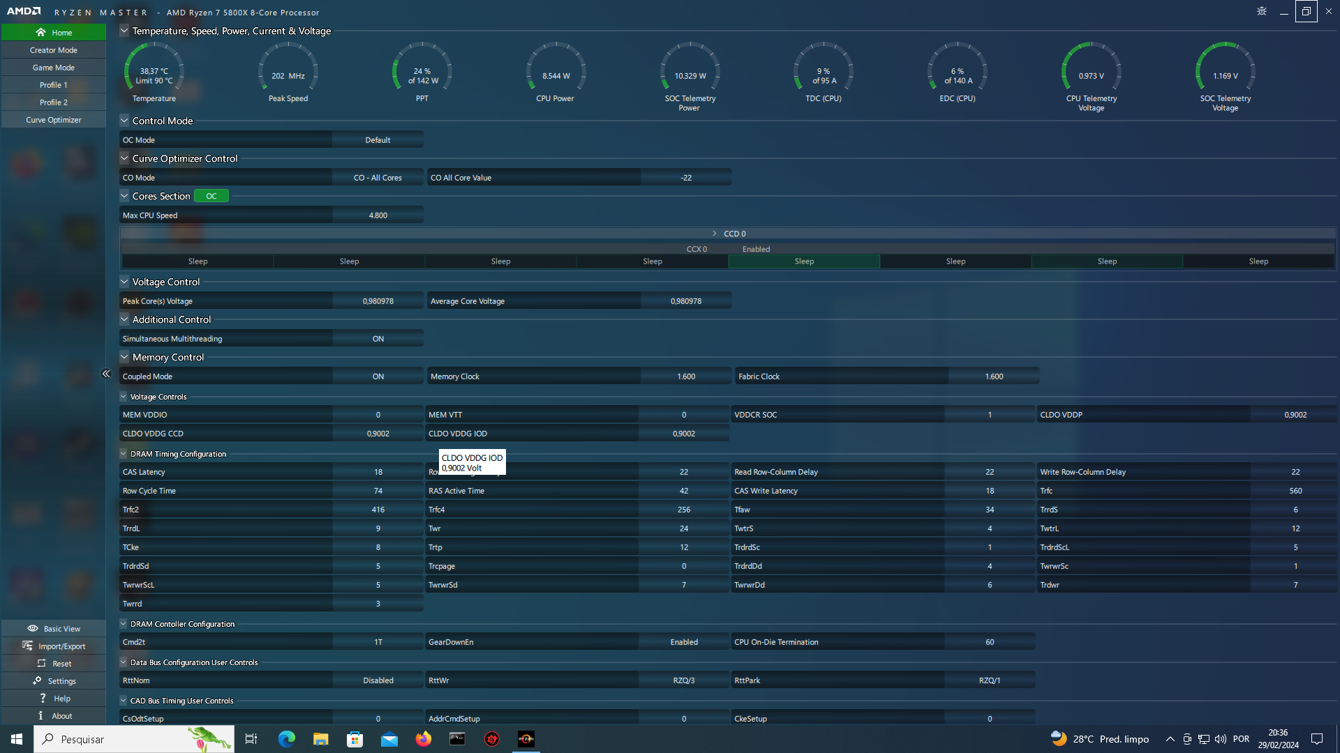
Task: Switch to Creator Mode
Action: 53,50
